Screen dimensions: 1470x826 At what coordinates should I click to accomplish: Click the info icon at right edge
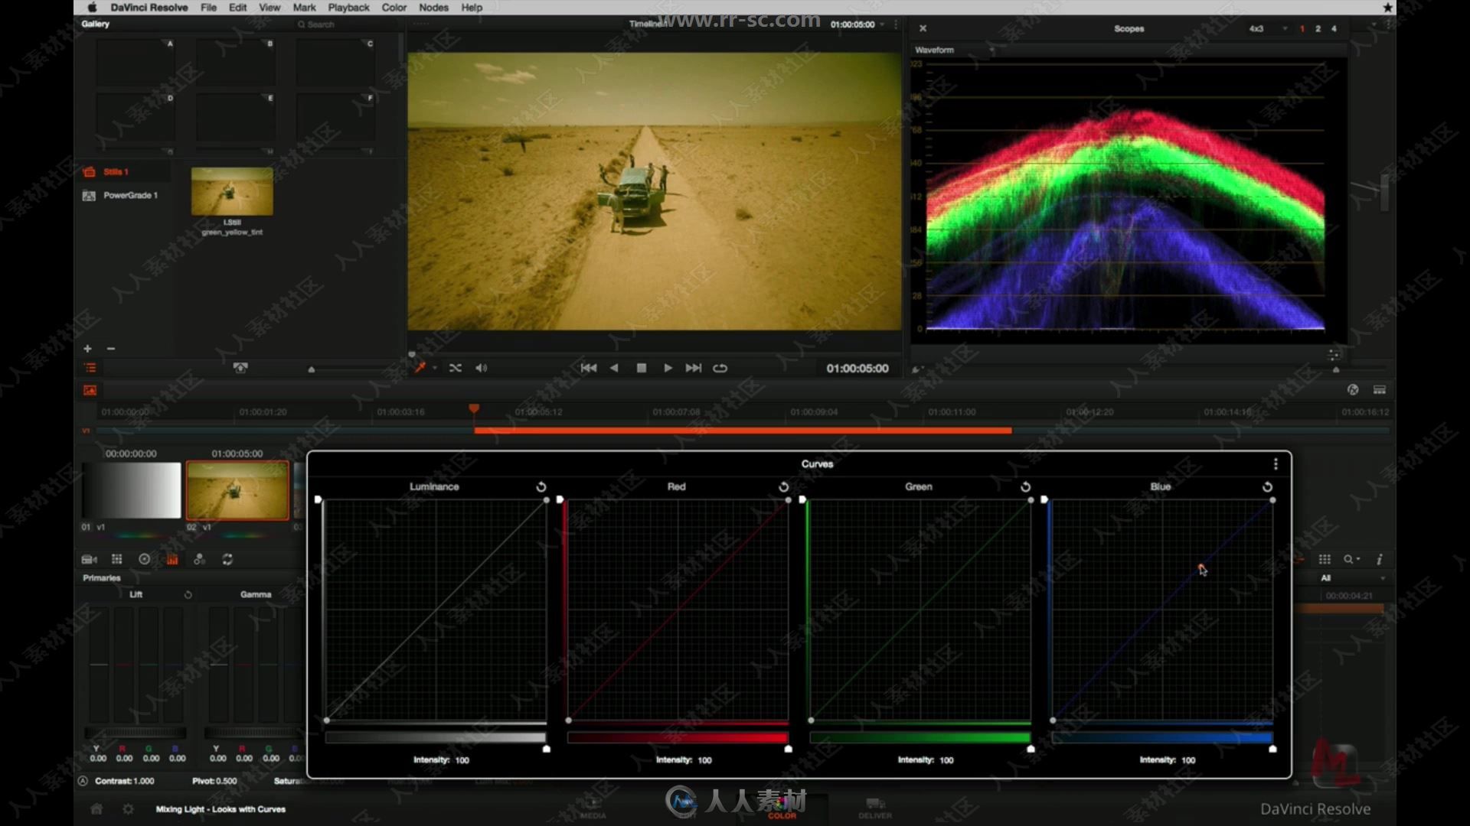click(x=1379, y=560)
